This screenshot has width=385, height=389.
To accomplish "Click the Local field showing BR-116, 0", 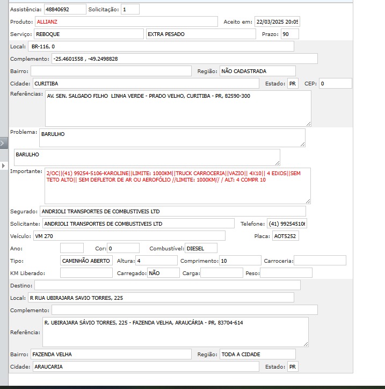I will (161, 47).
